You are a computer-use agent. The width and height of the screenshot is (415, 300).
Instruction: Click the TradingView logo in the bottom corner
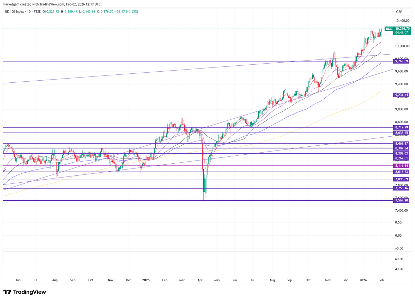[x=24, y=292]
